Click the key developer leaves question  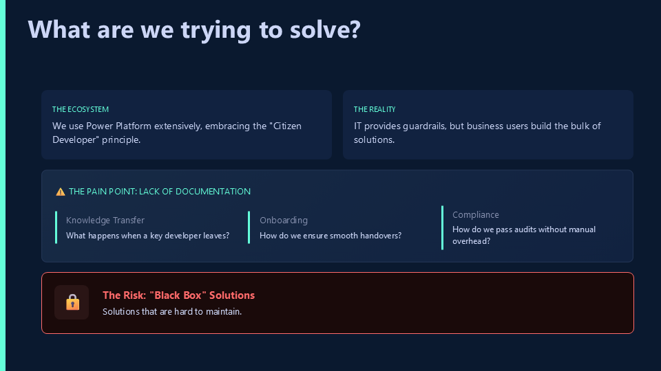coord(147,236)
